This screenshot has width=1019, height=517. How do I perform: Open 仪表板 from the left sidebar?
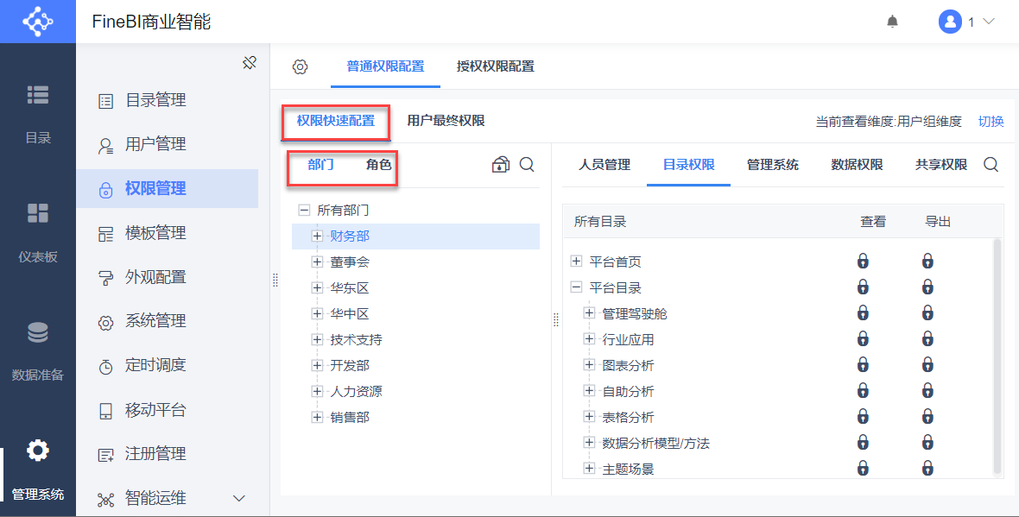click(38, 231)
